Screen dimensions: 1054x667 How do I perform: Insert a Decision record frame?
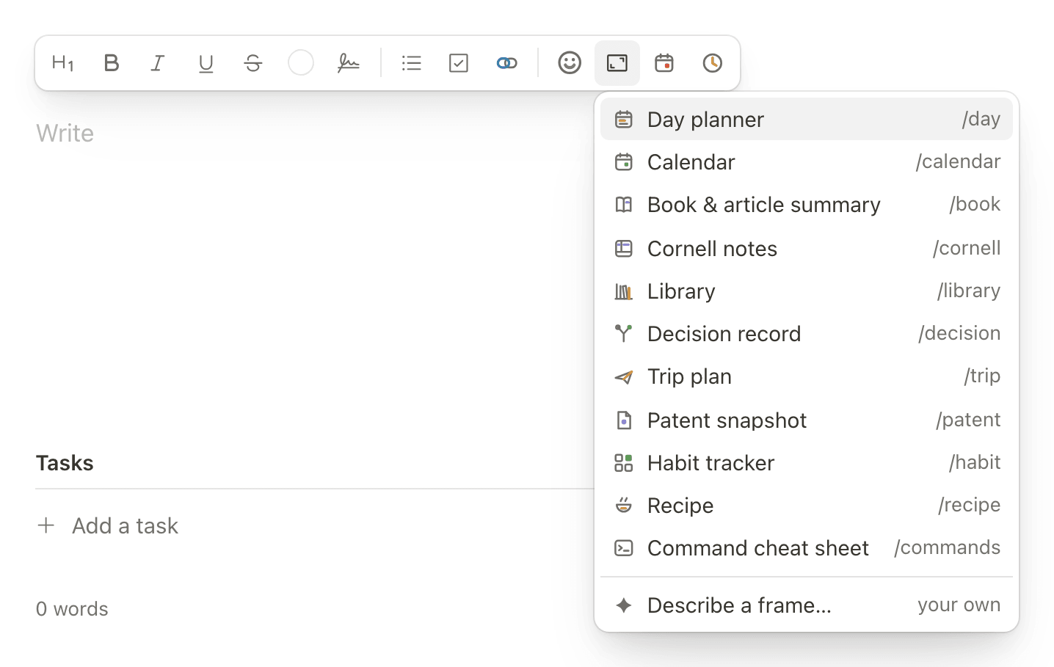click(x=807, y=334)
